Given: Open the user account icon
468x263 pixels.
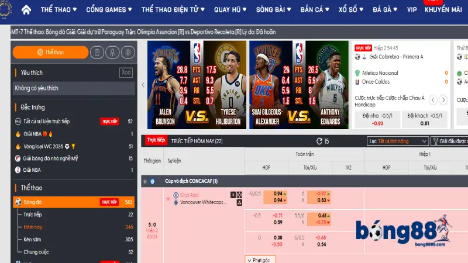Looking at the screenshot, I should [x=112, y=53].
